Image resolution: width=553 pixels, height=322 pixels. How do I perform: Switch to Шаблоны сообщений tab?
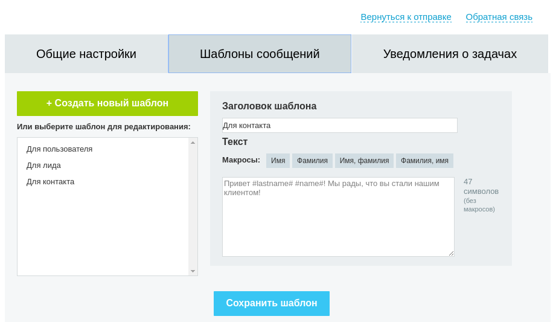[x=260, y=54]
